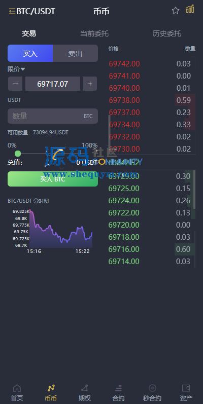Screen dimensions: 203x404
Task: Open the candlestick chart icon
Action: coord(190,9)
